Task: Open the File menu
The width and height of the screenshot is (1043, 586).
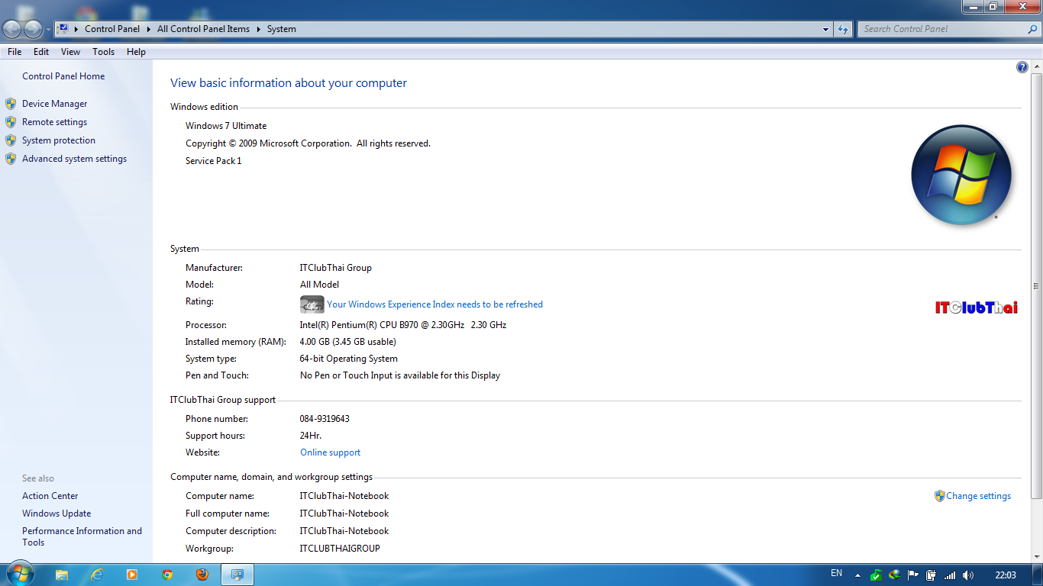Action: (x=15, y=52)
